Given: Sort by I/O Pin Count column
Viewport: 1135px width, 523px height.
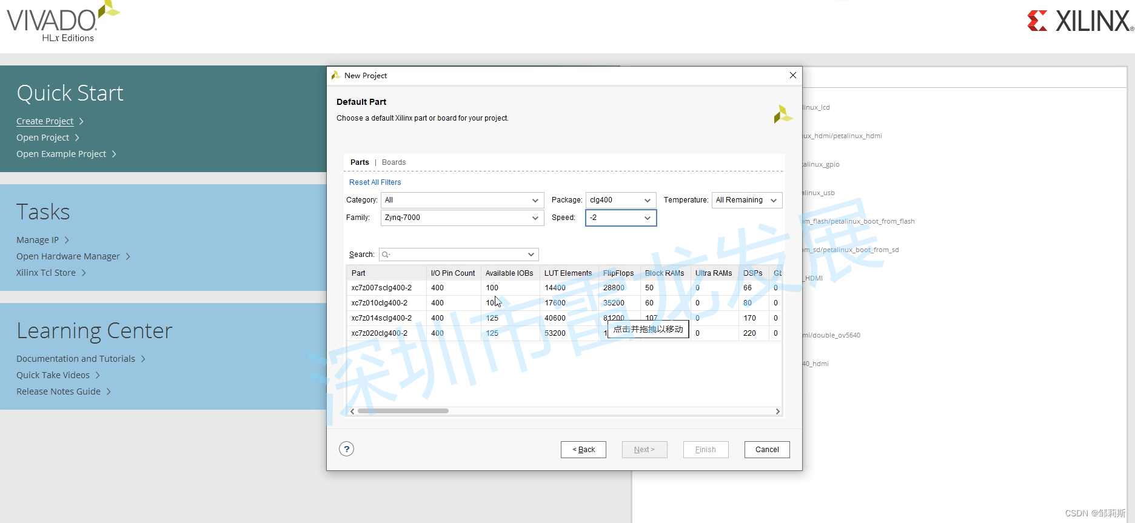Looking at the screenshot, I should point(454,273).
